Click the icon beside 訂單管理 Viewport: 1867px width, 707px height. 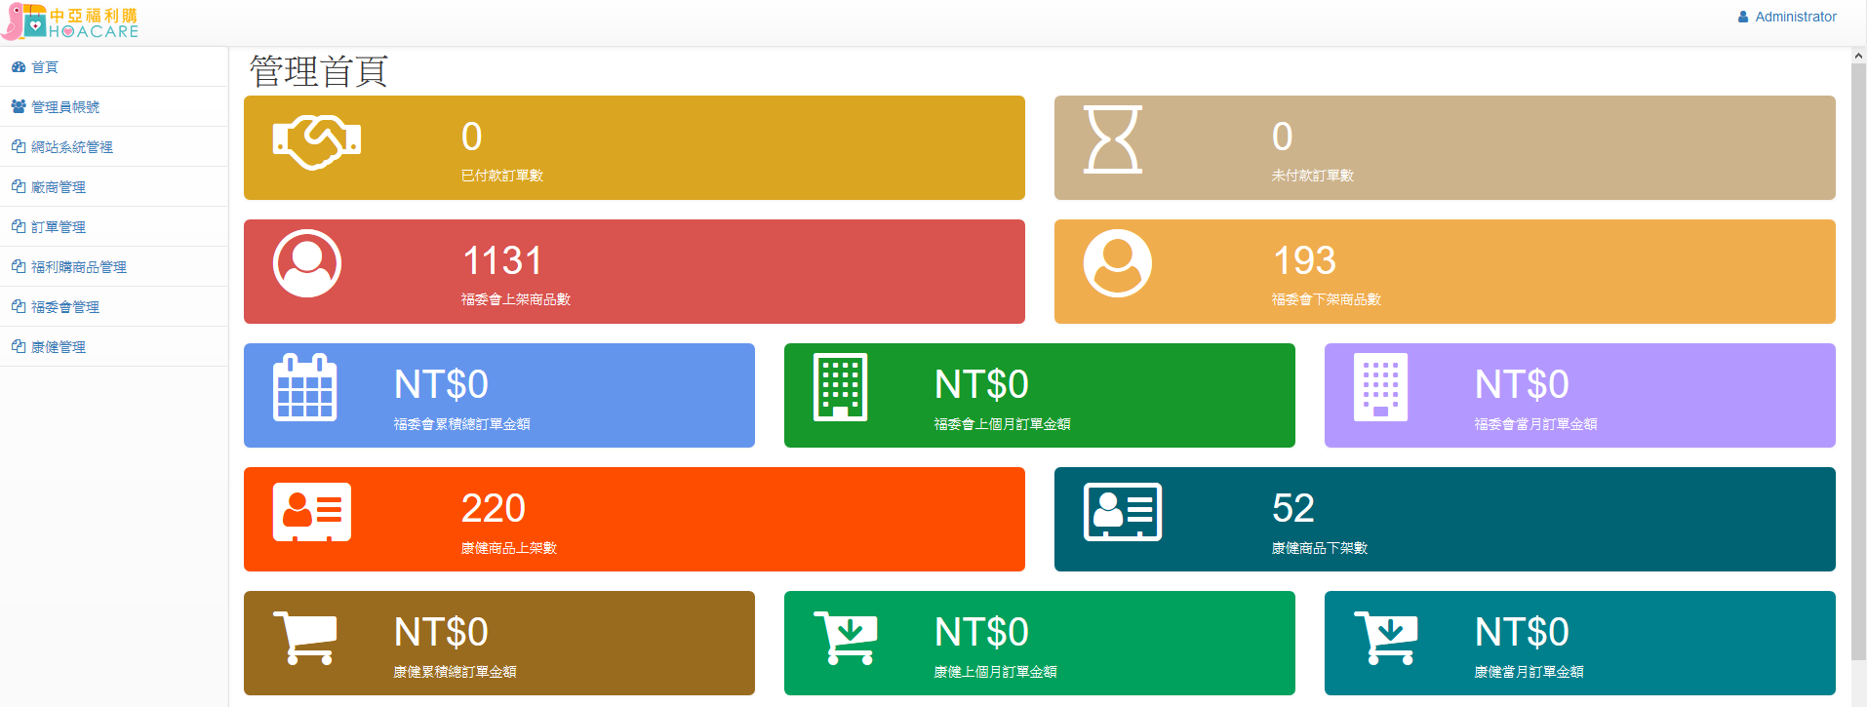pos(19,227)
